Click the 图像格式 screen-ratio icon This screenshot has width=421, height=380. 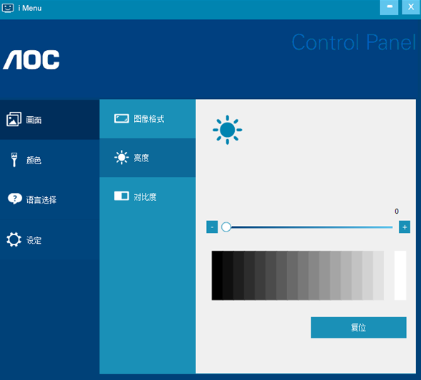tap(122, 118)
